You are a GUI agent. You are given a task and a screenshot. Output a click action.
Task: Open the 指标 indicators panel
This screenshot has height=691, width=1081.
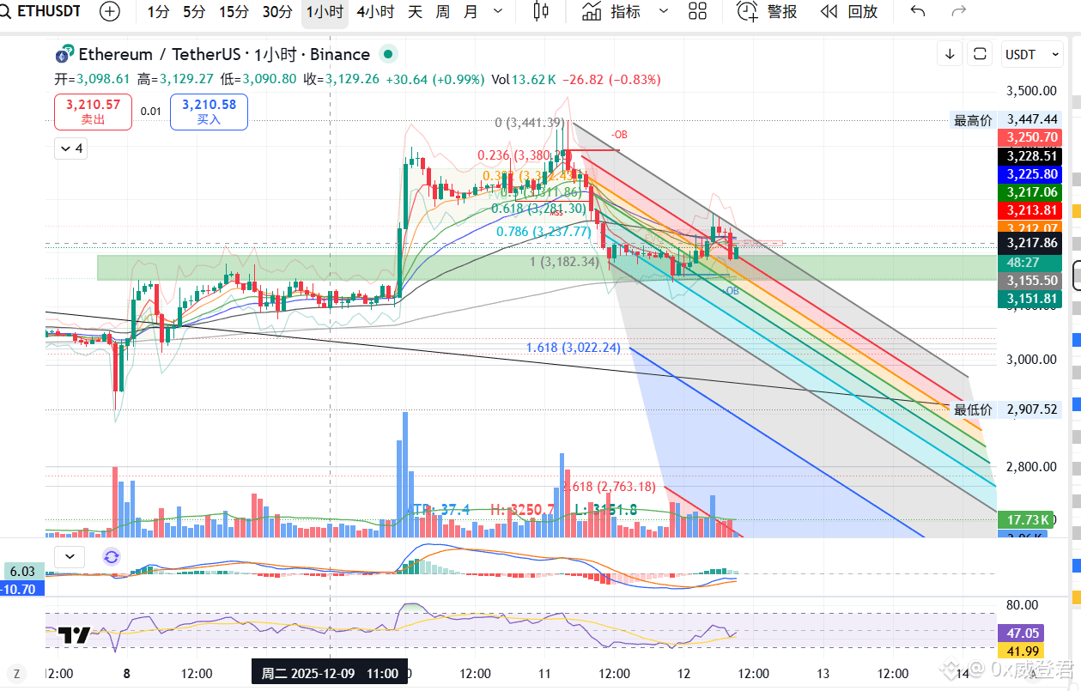pyautogui.click(x=613, y=11)
